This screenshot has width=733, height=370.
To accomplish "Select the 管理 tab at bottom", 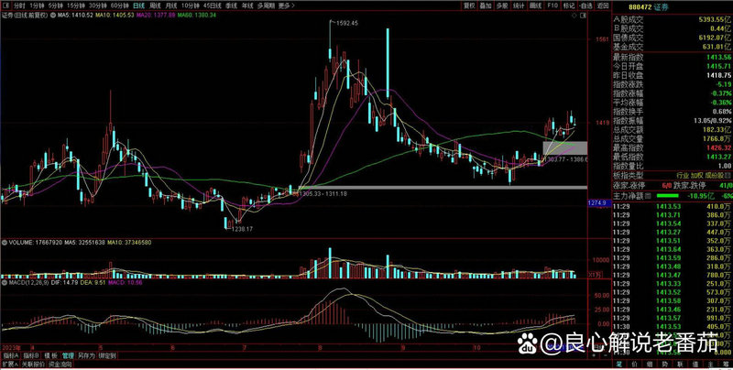I will coord(67,354).
